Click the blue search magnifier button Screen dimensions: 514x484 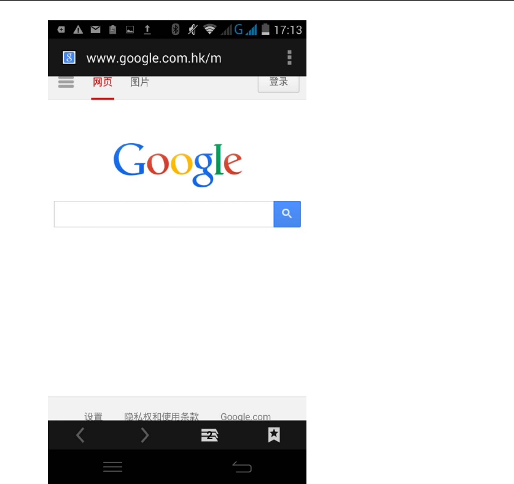point(287,214)
